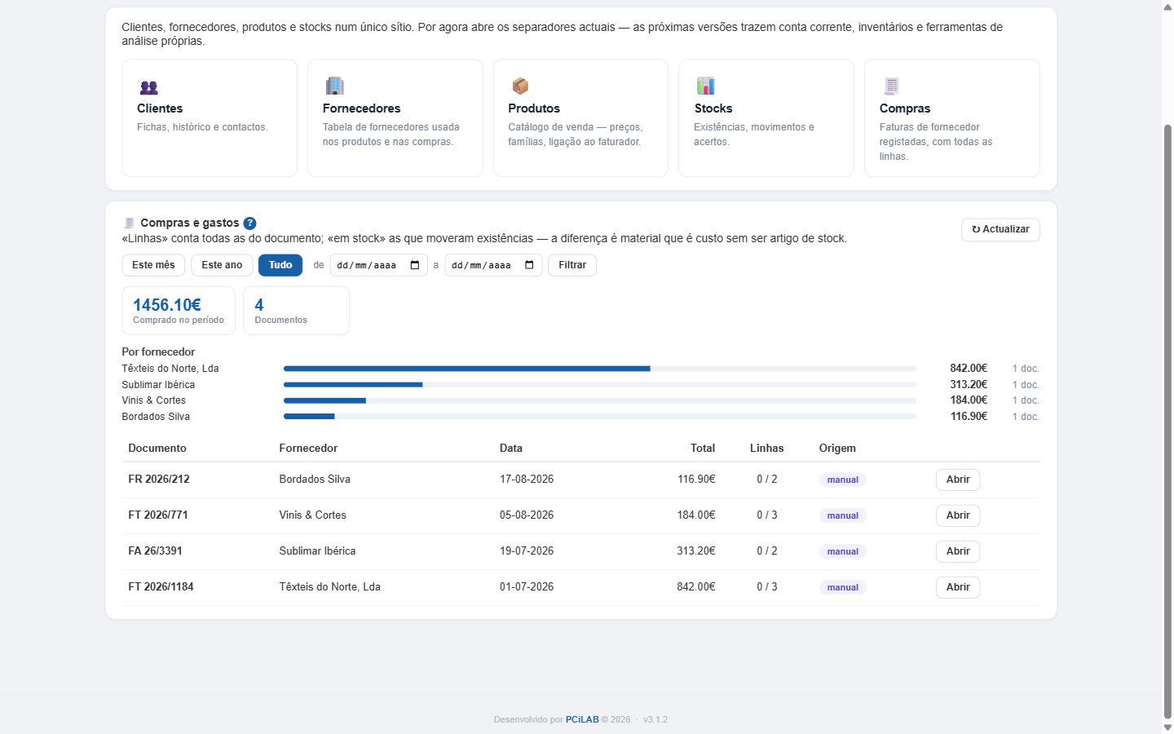Click the Vinis & Cortes progress bar

600,400
